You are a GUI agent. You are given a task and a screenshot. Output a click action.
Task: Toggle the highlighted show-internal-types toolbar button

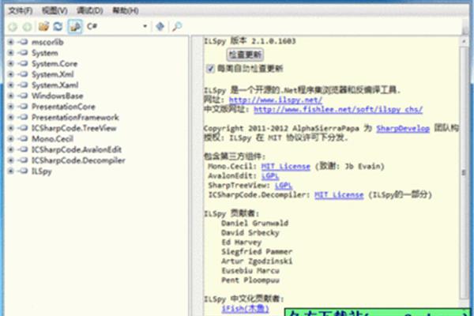coord(75,26)
